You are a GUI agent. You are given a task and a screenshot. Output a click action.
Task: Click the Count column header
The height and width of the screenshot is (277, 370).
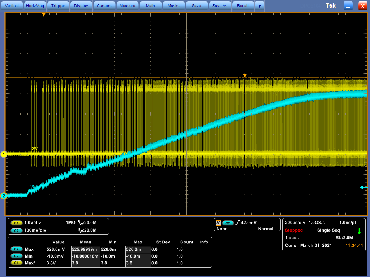coord(187,242)
